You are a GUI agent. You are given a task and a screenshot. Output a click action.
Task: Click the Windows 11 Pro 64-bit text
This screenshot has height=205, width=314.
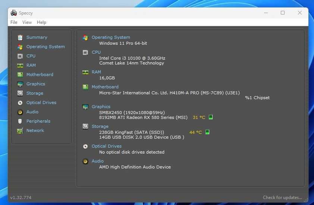[x=123, y=43]
